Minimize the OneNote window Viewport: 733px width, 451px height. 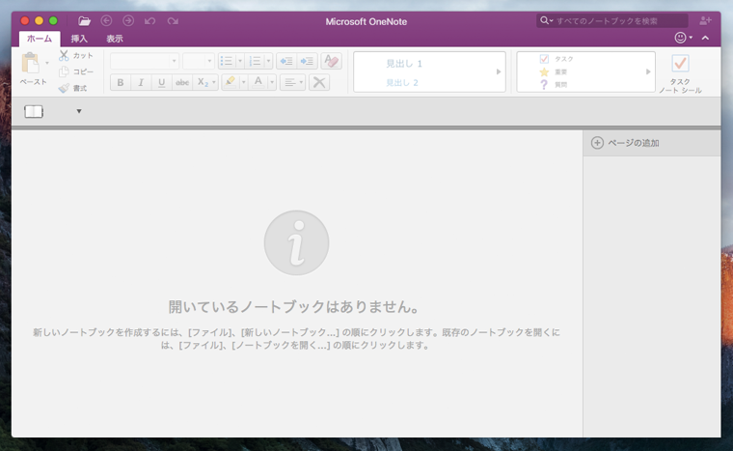coord(40,20)
